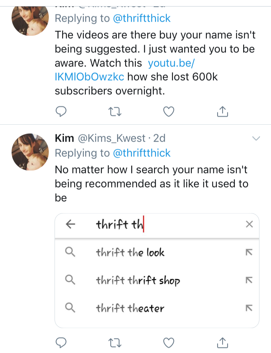
Task: Open the tweet options chevron menu
Action: click(x=256, y=138)
